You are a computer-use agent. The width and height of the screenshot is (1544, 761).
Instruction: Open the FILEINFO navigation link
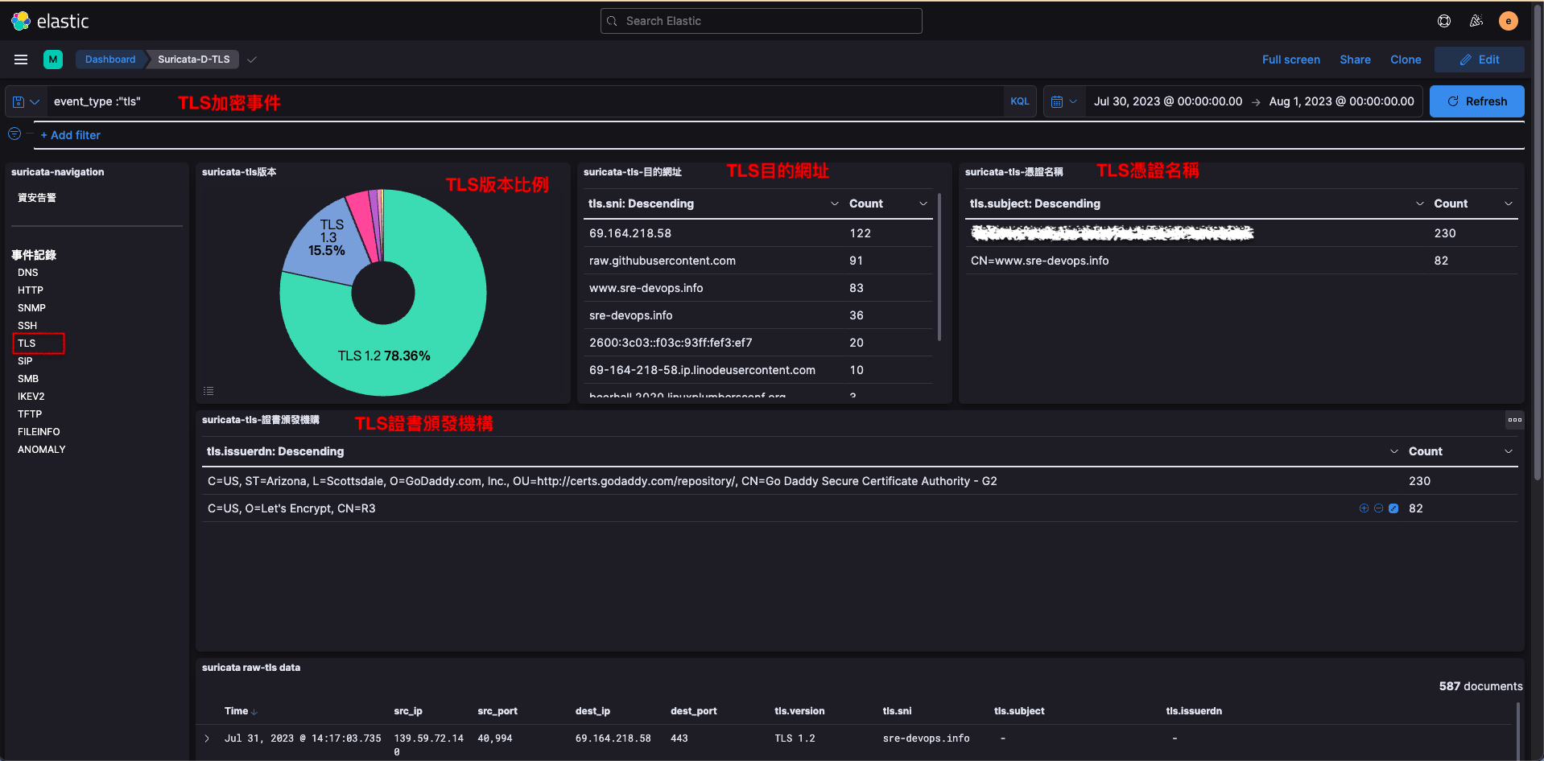click(39, 432)
